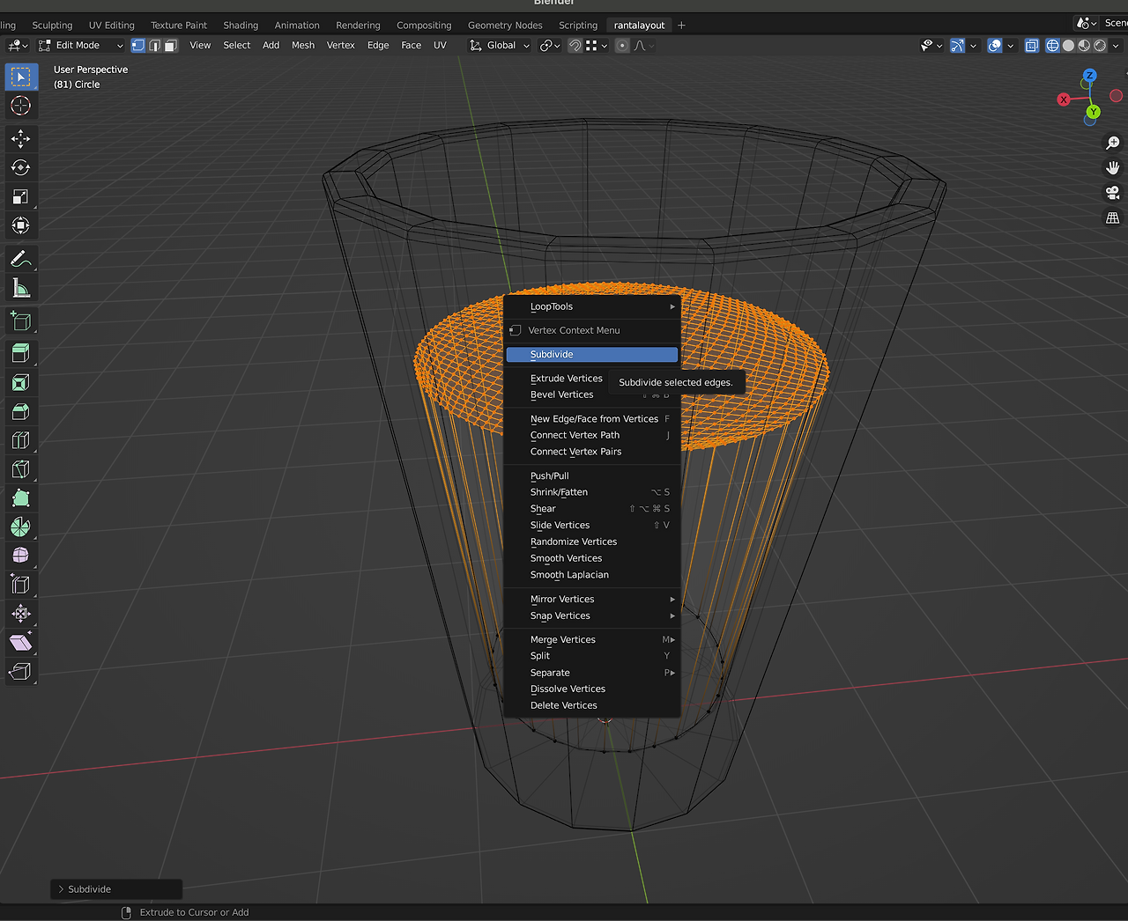This screenshot has height=921, width=1128.
Task: Open the Global transform orientation dropdown
Action: tap(501, 45)
